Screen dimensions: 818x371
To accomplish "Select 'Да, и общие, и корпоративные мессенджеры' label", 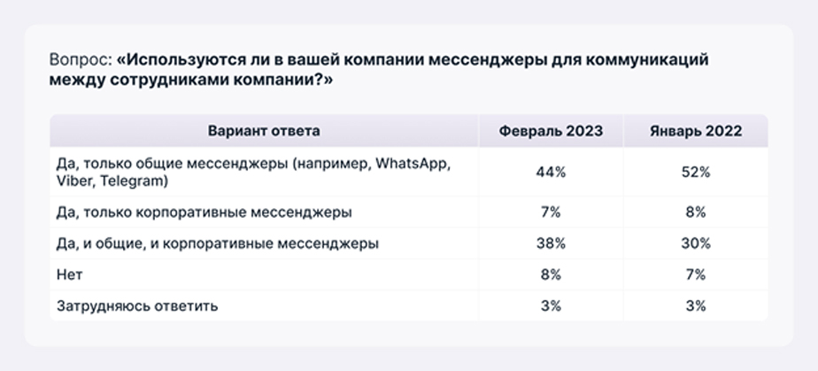I will [218, 243].
